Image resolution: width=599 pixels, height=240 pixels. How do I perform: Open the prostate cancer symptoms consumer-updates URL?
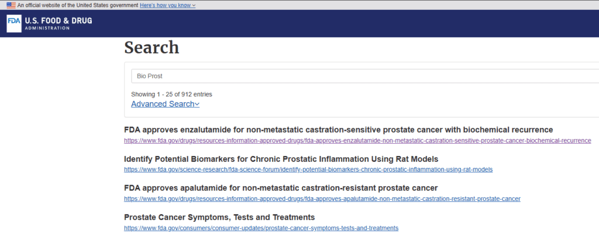261,228
